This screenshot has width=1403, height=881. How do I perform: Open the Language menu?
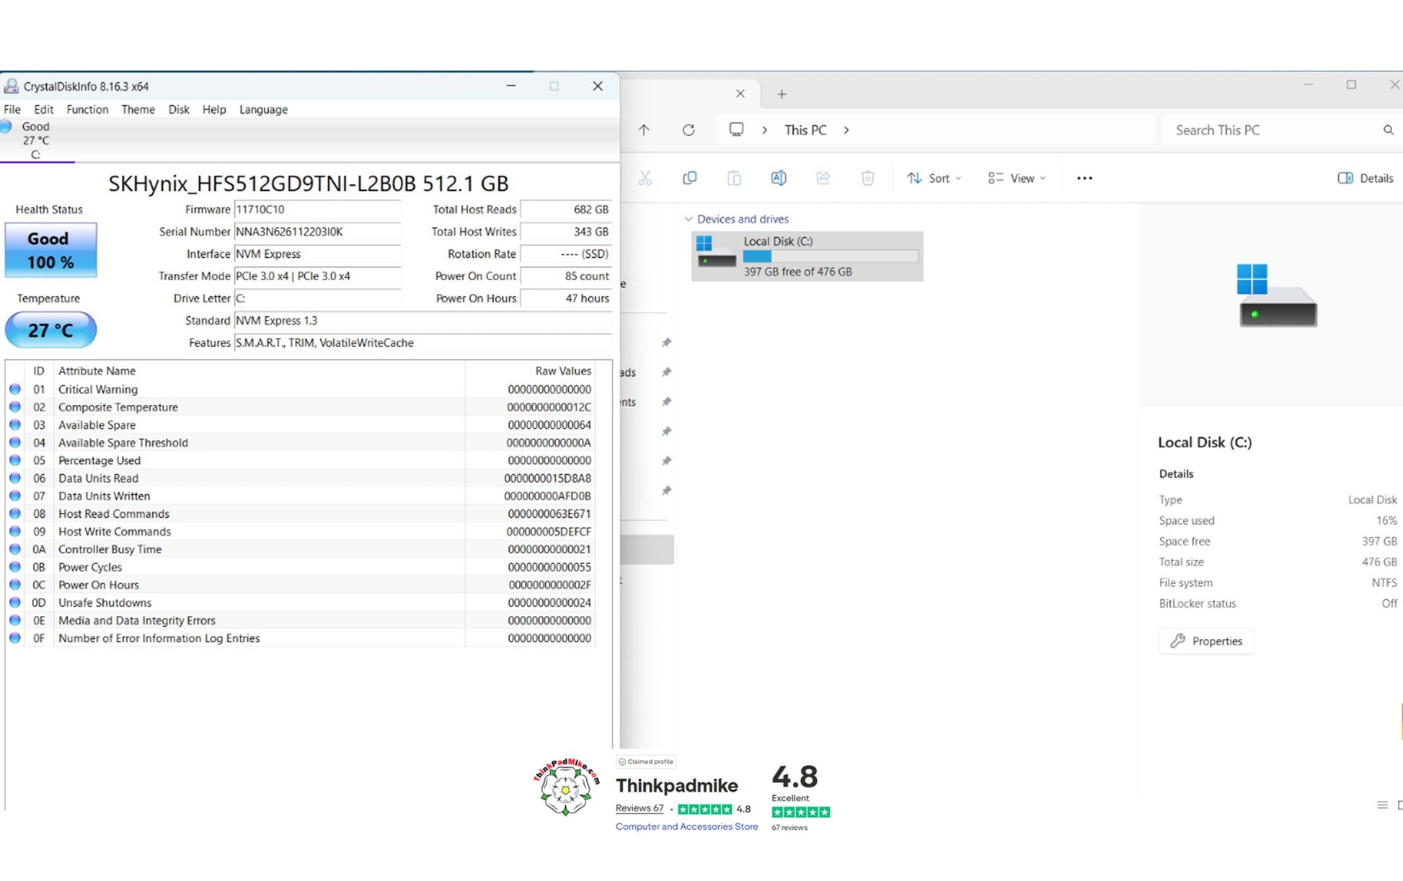pos(263,109)
